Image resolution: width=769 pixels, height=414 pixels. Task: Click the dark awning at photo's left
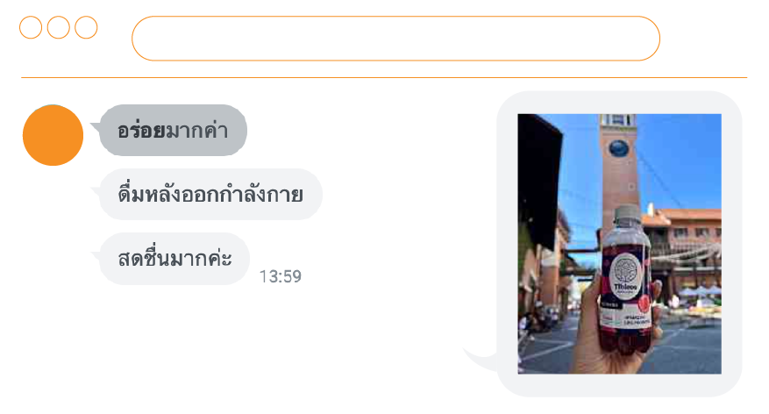(x=538, y=182)
